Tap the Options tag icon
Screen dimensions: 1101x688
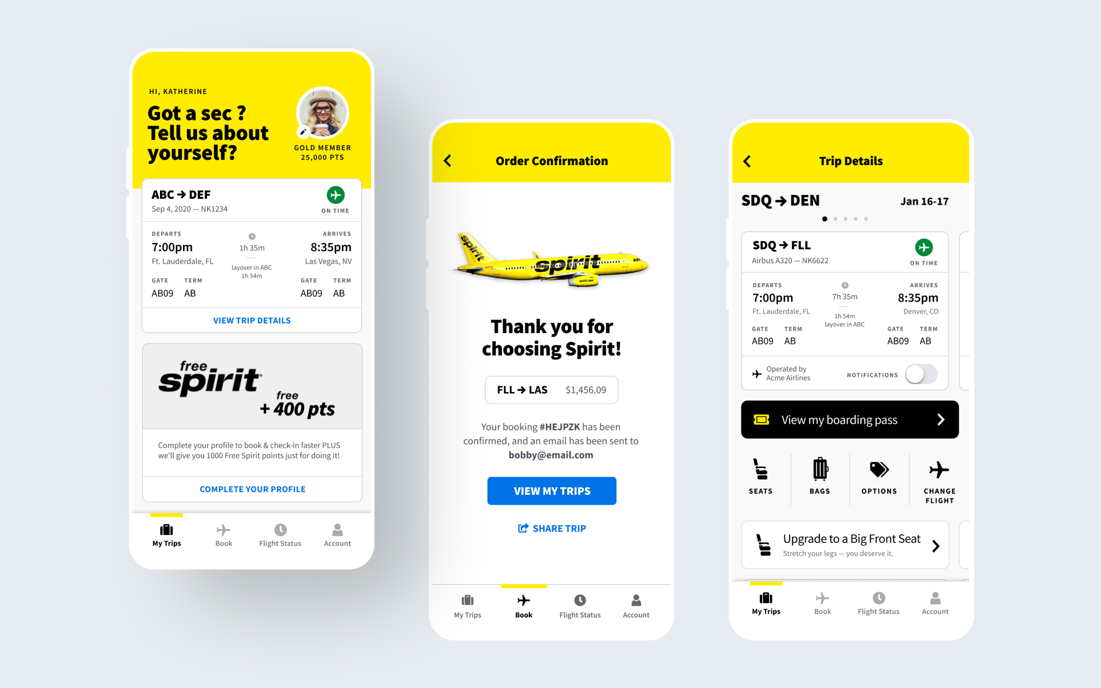(x=879, y=468)
